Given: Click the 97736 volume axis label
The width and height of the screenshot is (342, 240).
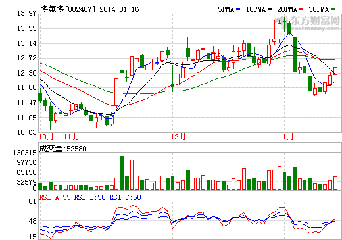Looking at the screenshot, I should coord(26,162).
